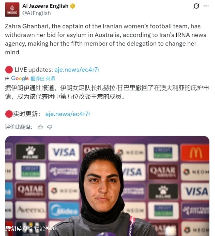Viewport: 215px width, 236px height.
Task: Click the McDonald's logo in the photo
Action: [195, 153]
